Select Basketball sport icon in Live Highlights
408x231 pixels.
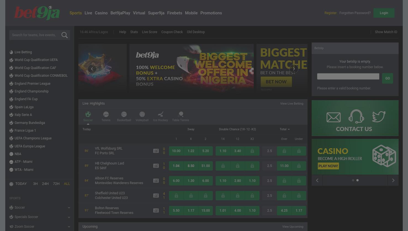pos(124,114)
